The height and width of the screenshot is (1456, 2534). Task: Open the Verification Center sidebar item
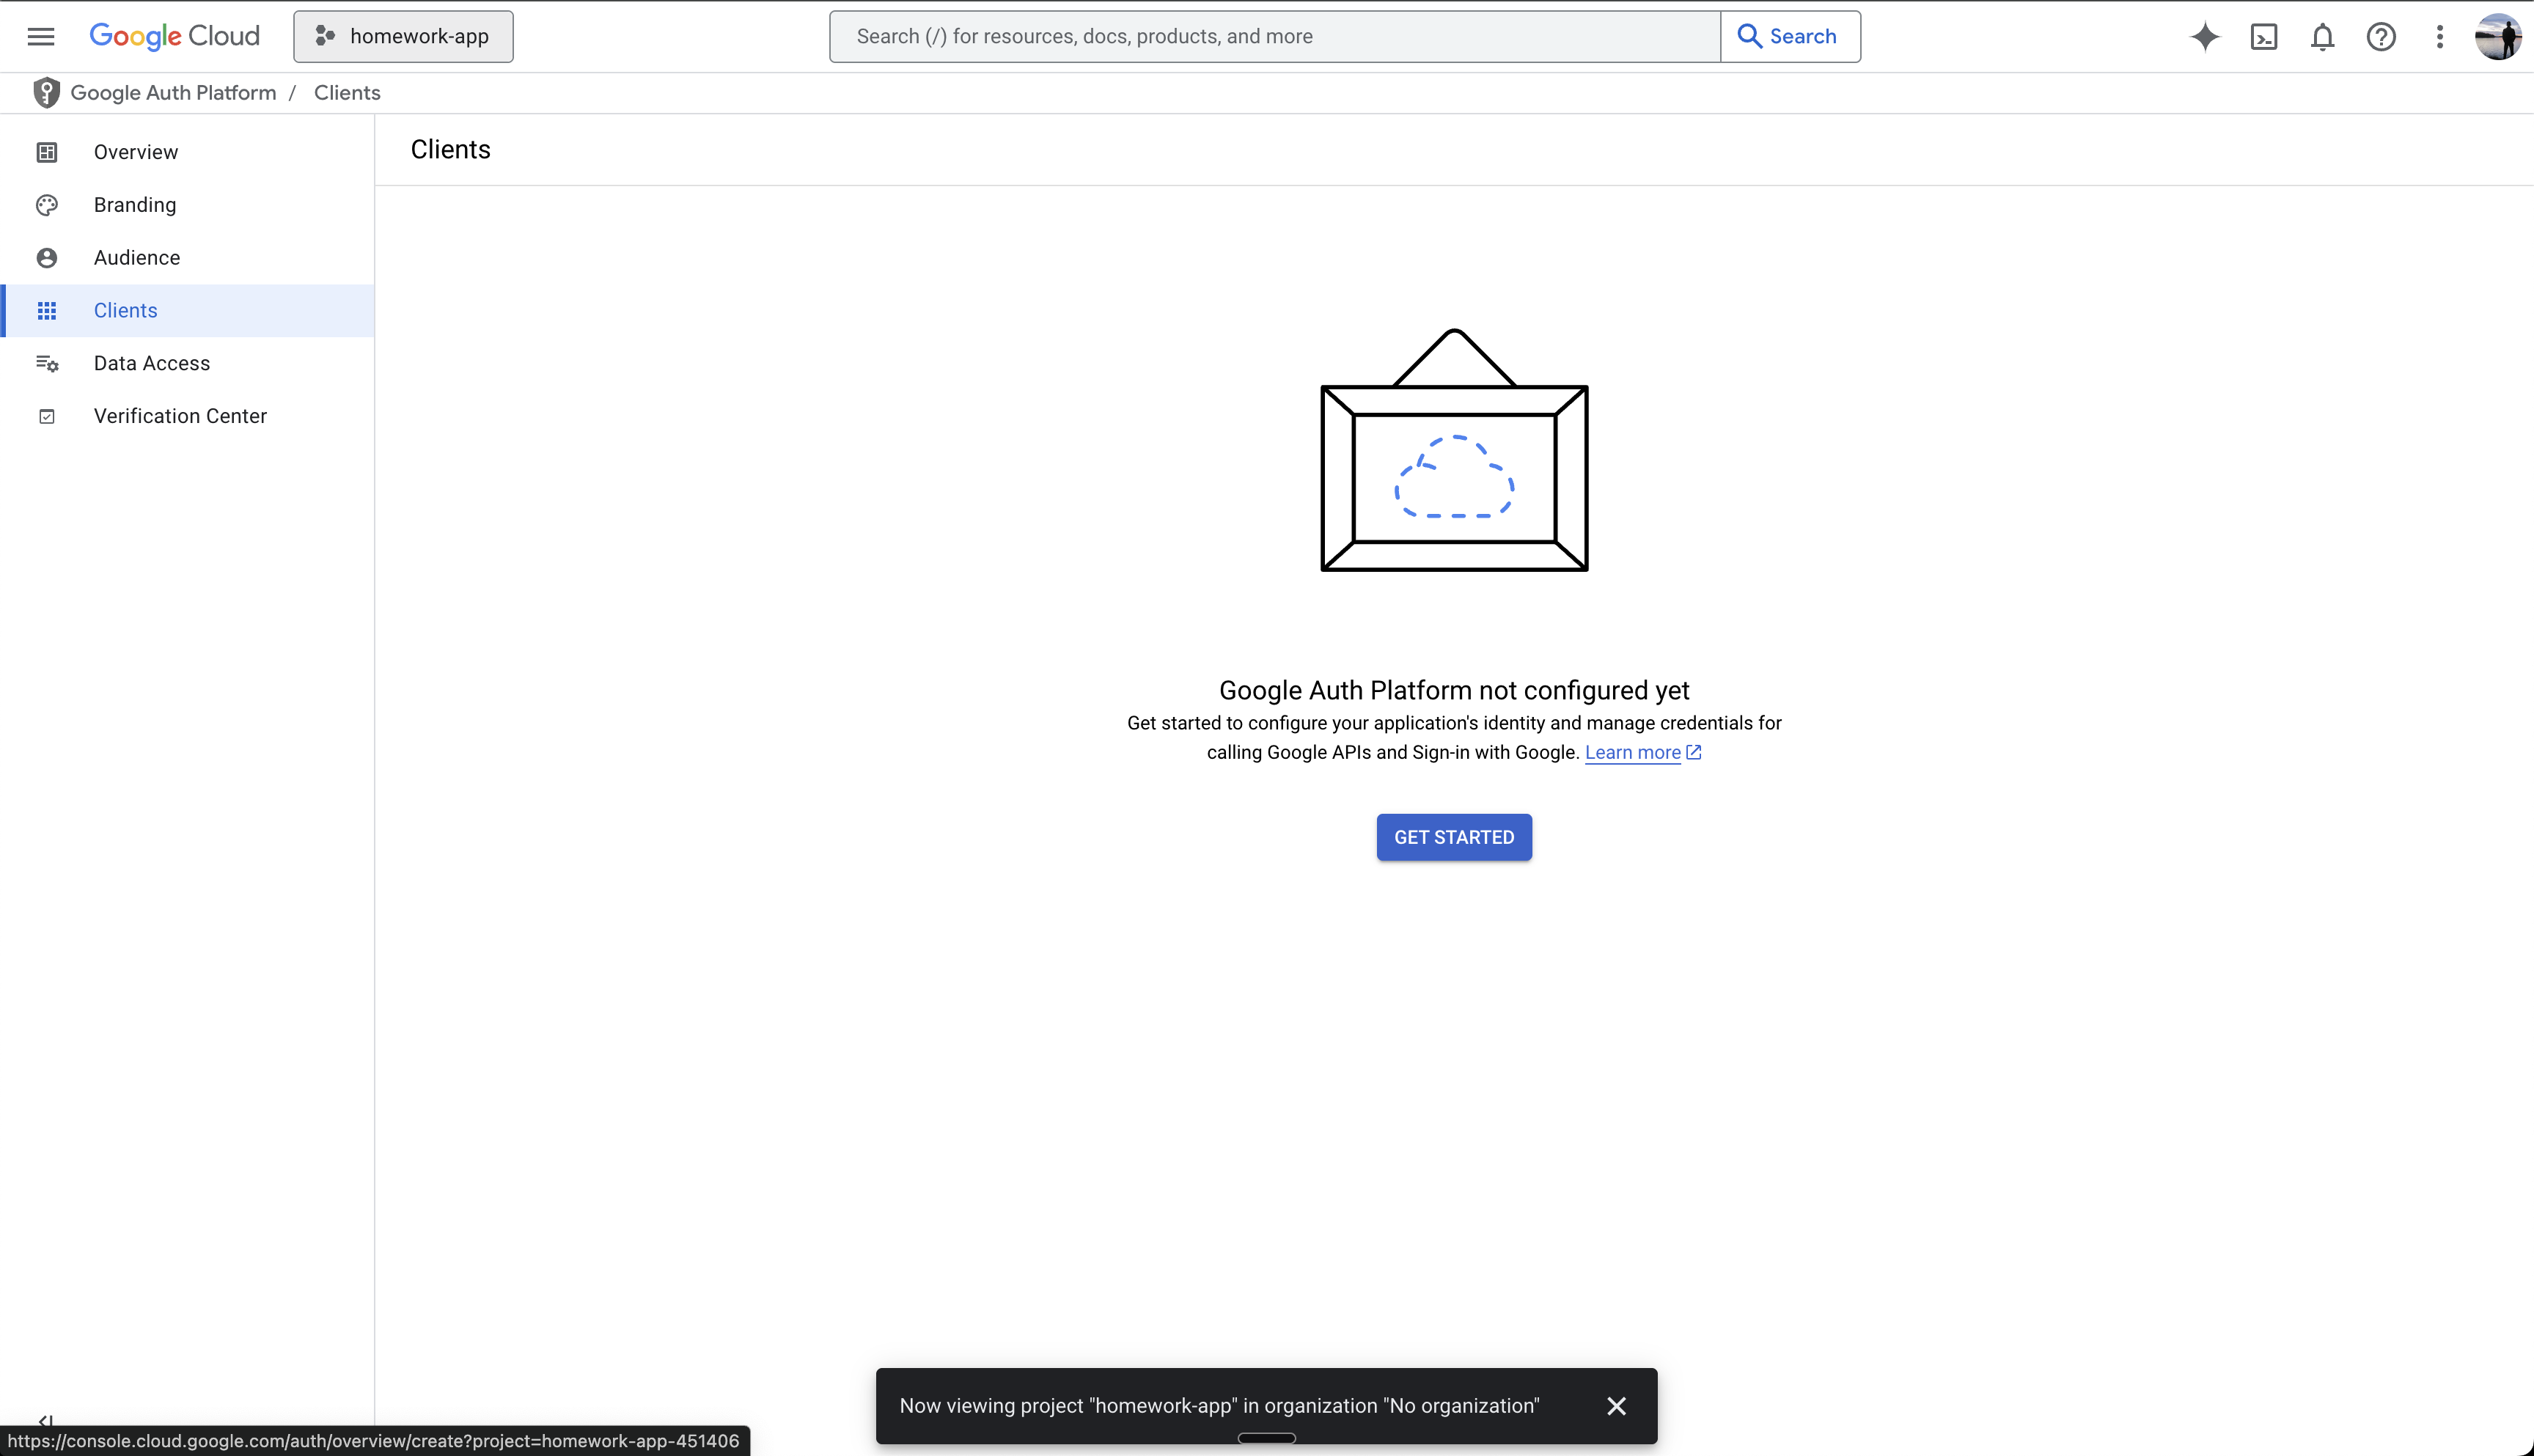188,416
